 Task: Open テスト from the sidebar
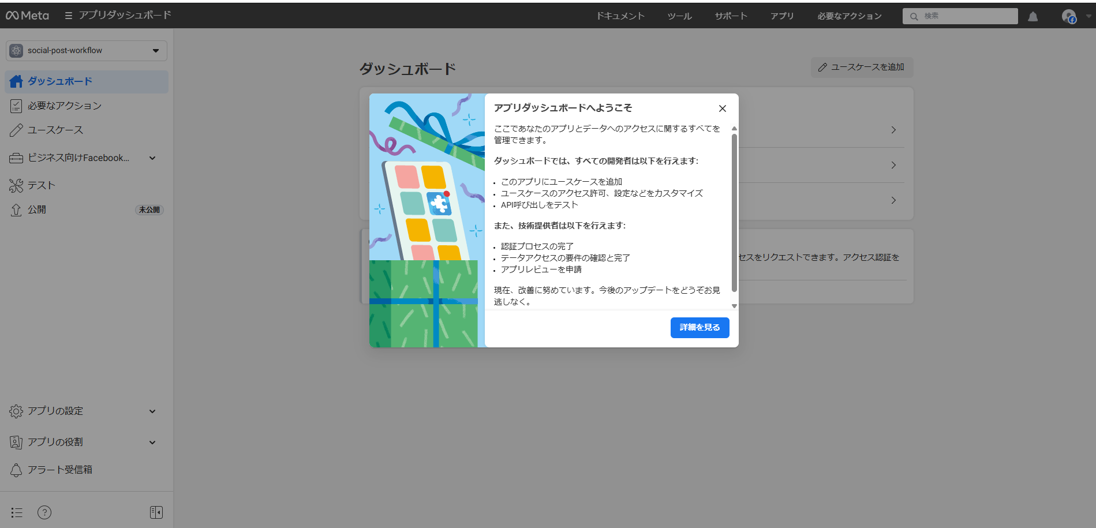(x=41, y=185)
